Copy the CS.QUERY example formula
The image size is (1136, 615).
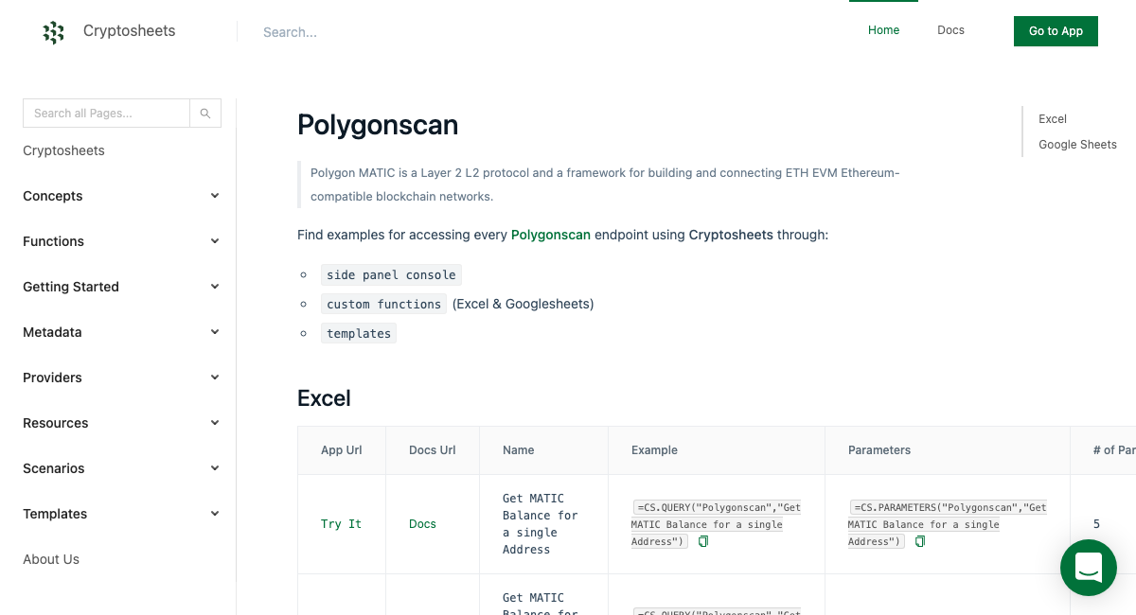point(701,541)
